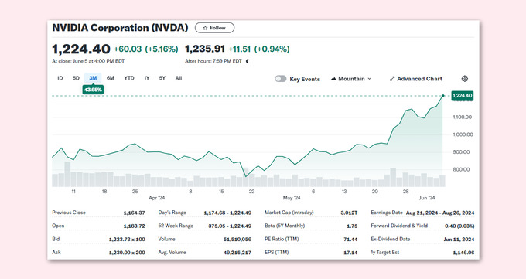
Task: Click the +11.51 (+0.94%) after-hours change
Action: click(x=259, y=49)
